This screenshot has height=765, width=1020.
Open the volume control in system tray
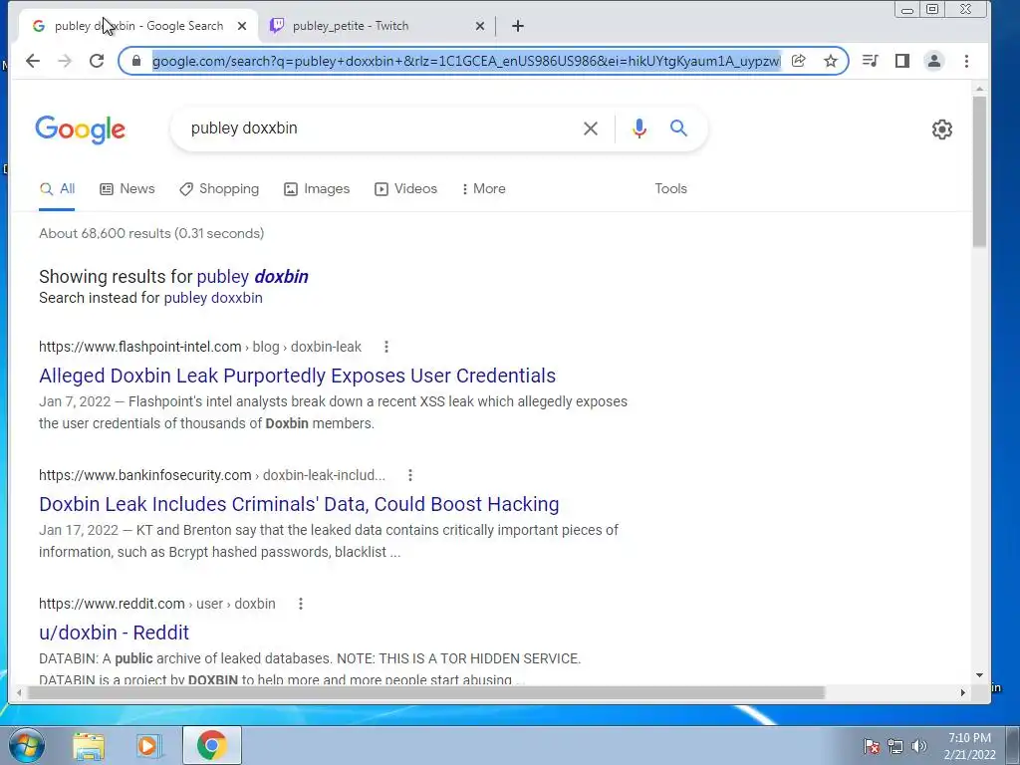tap(919, 746)
